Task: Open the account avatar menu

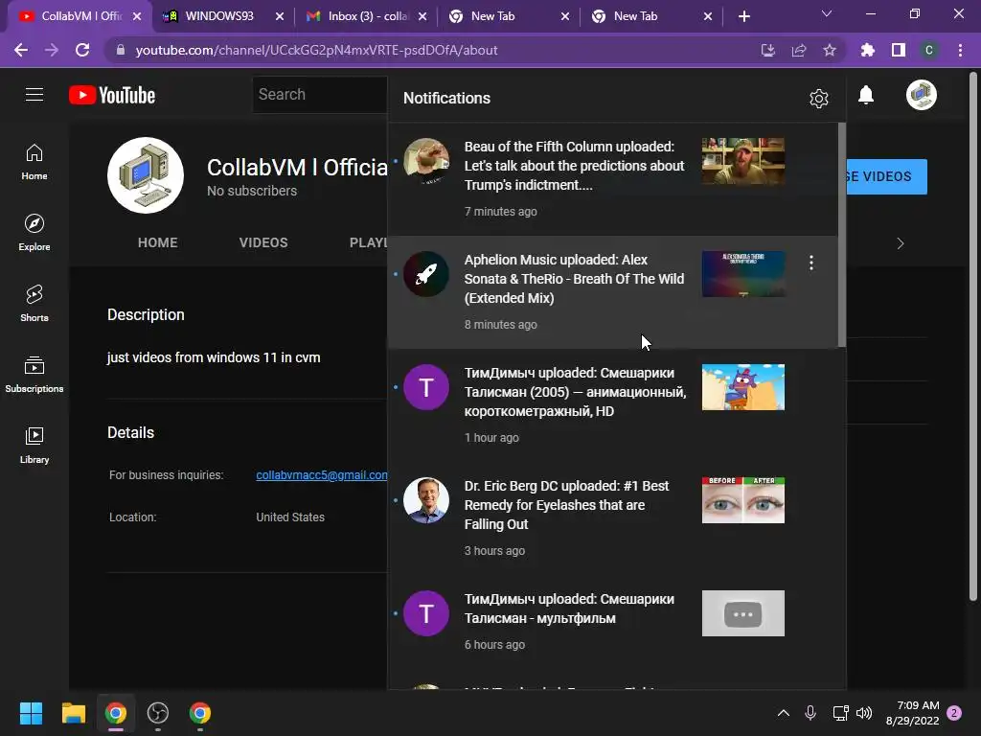Action: coord(921,95)
